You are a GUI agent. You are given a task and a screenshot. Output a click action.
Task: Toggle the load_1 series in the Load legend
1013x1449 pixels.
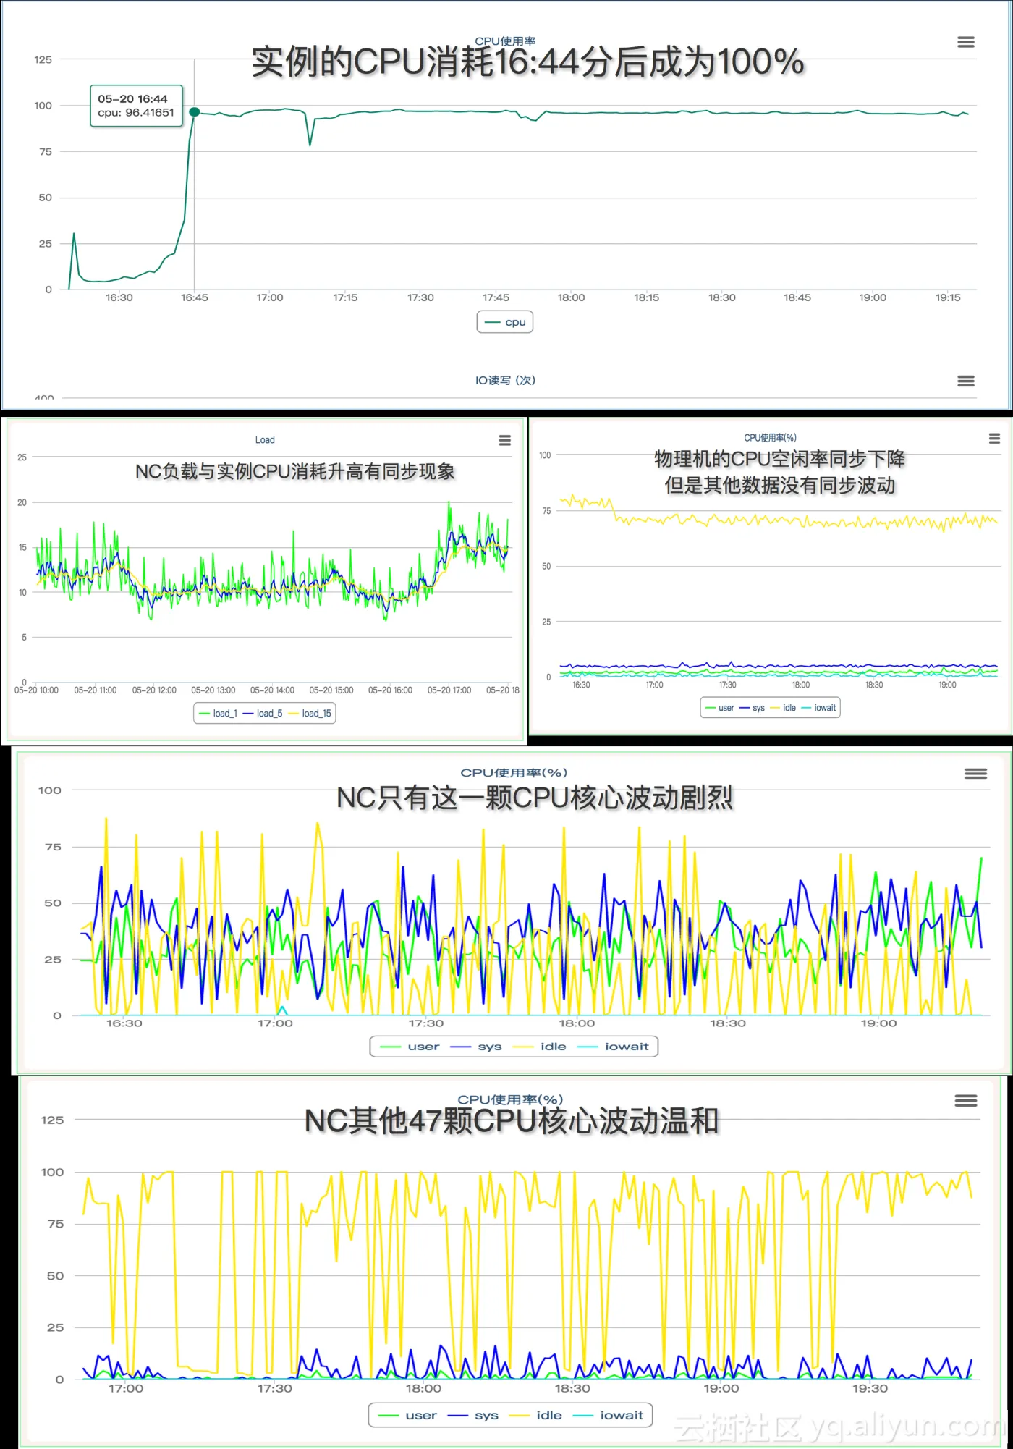point(218,714)
